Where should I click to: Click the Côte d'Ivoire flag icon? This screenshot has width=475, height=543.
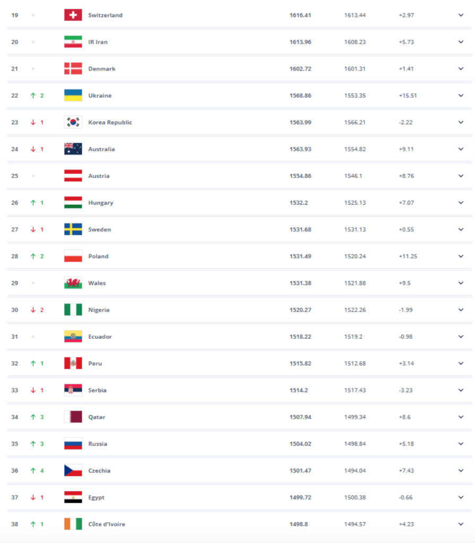click(x=73, y=524)
